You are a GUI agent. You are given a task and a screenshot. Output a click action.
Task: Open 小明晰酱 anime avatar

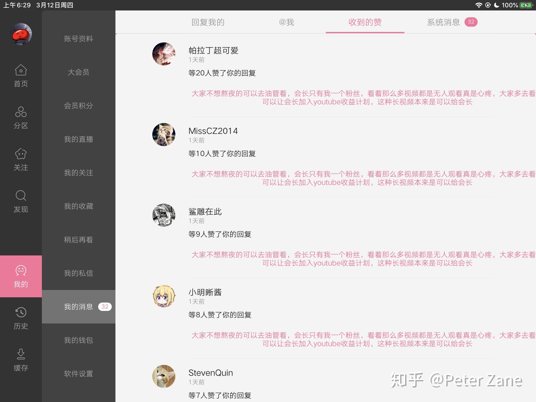tap(164, 296)
